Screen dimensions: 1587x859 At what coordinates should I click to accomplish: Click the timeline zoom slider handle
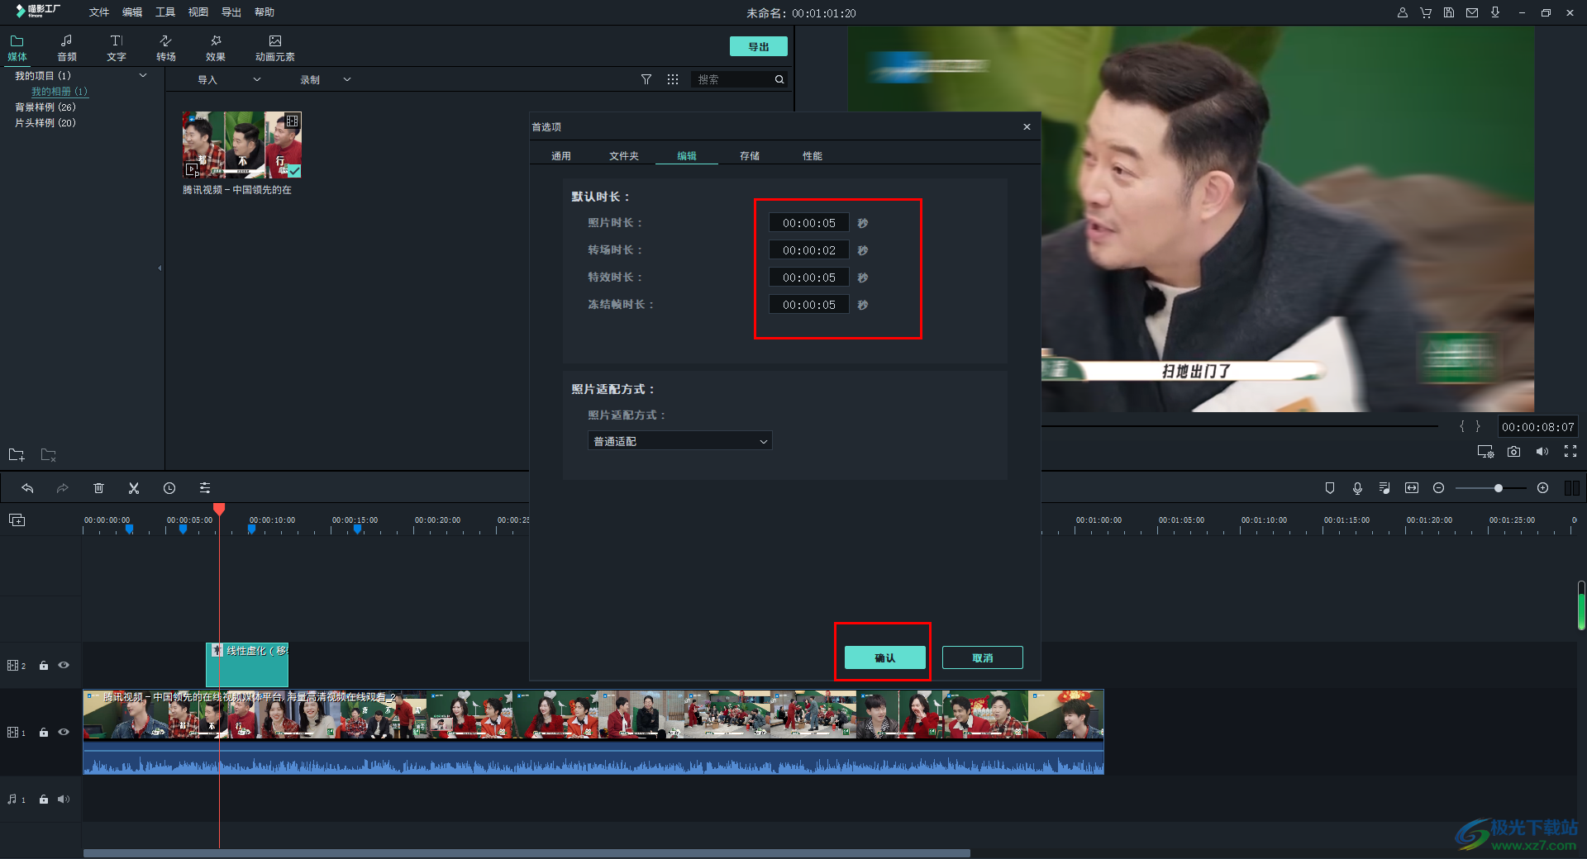point(1498,488)
